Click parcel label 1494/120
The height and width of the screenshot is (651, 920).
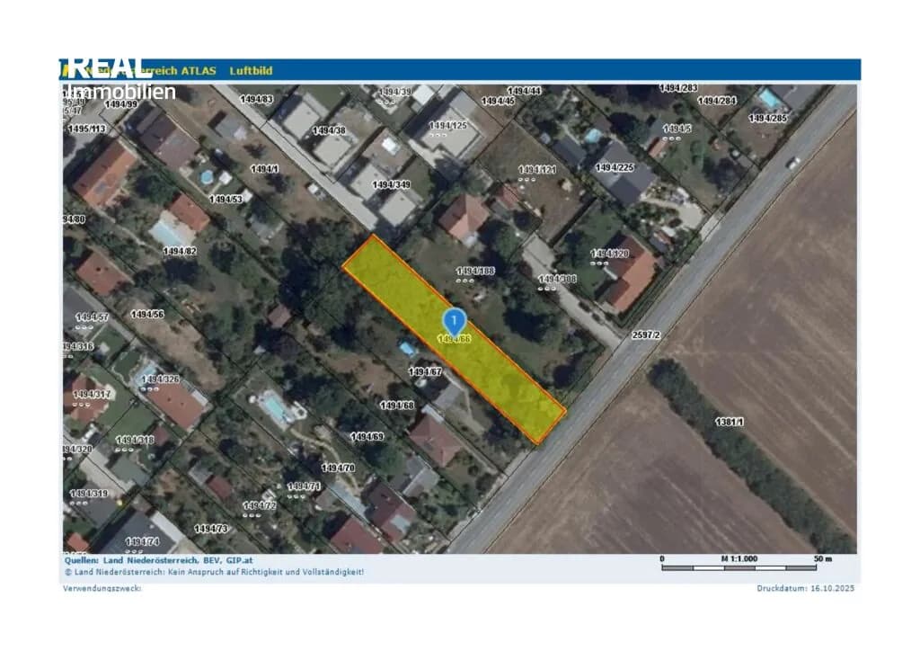click(610, 254)
